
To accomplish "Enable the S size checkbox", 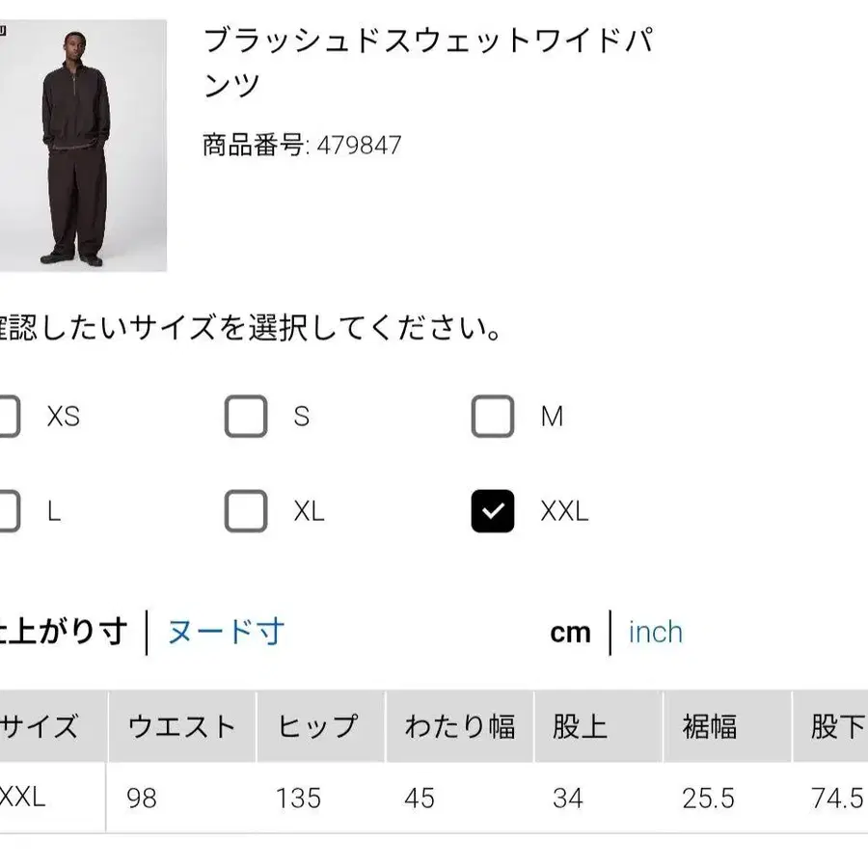I will [246, 417].
